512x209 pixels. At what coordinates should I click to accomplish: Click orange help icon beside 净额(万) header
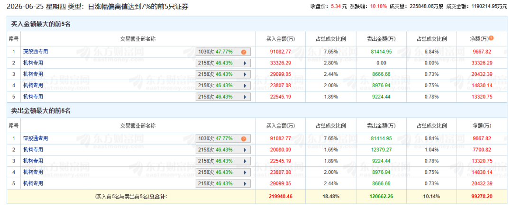pos(491,38)
